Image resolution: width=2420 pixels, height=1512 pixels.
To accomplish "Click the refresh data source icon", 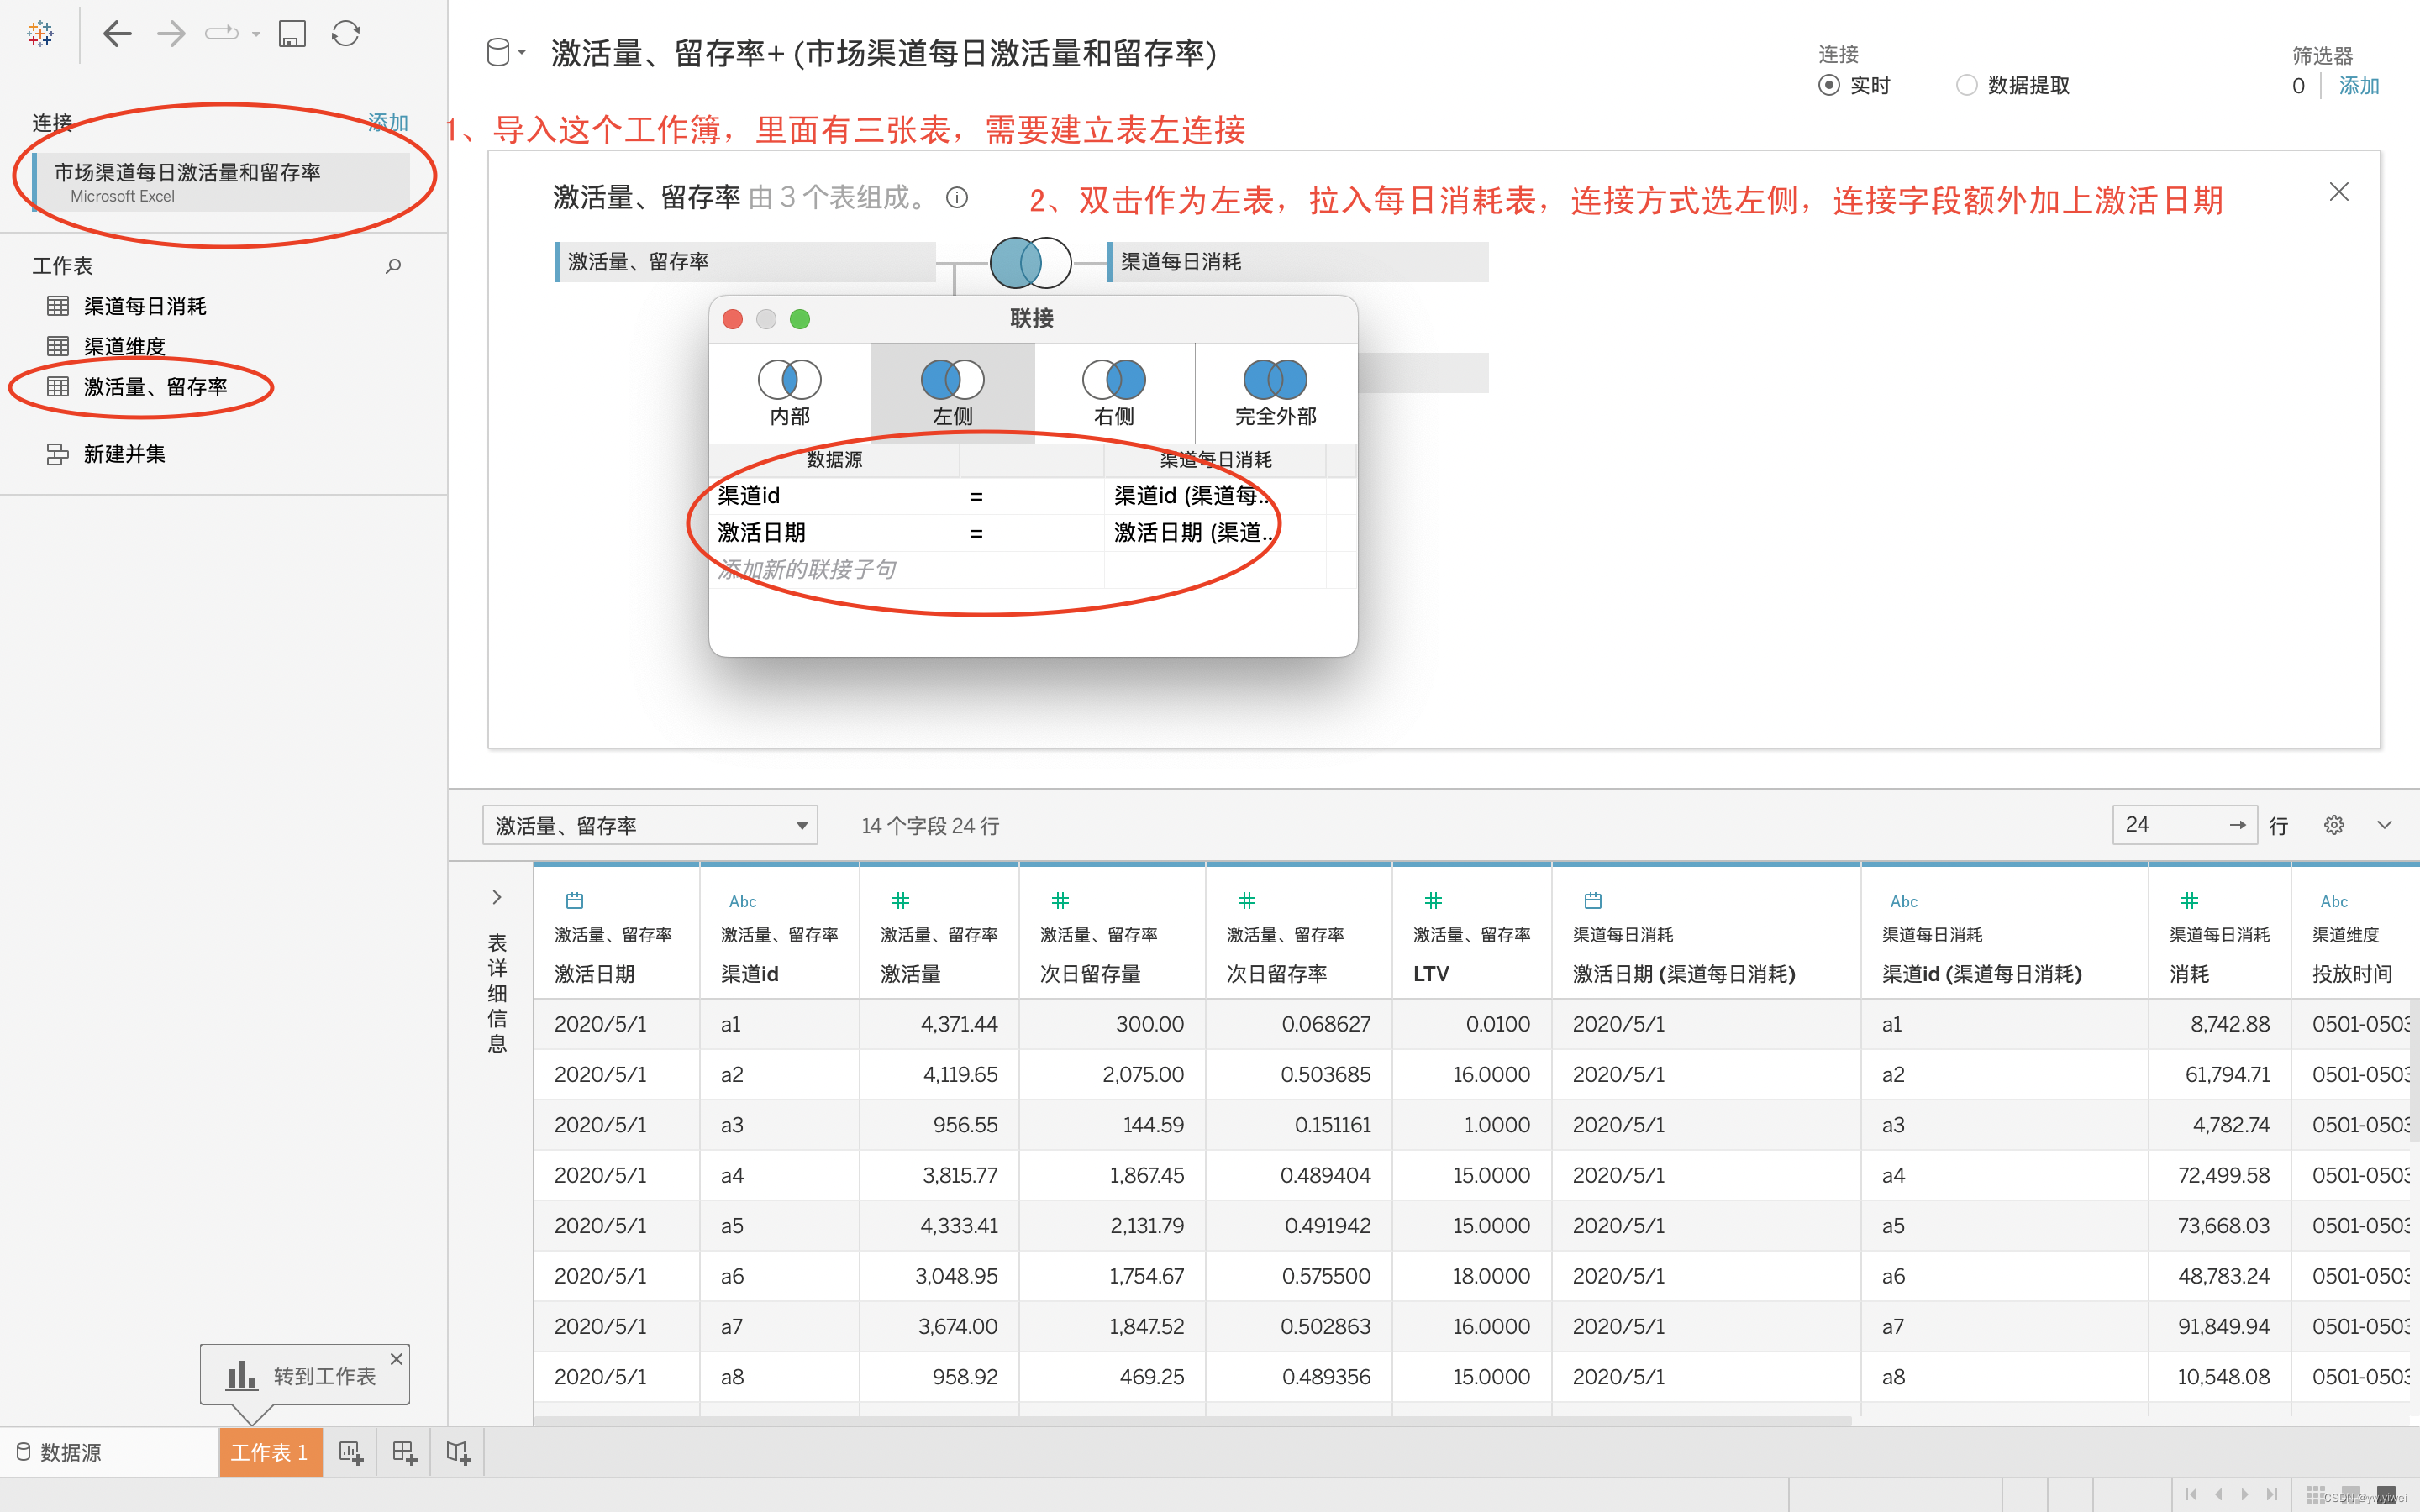I will [346, 34].
